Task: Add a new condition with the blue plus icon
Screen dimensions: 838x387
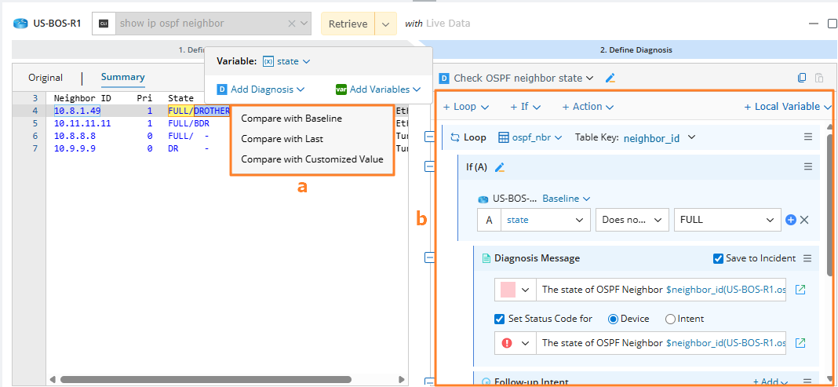Action: (791, 221)
